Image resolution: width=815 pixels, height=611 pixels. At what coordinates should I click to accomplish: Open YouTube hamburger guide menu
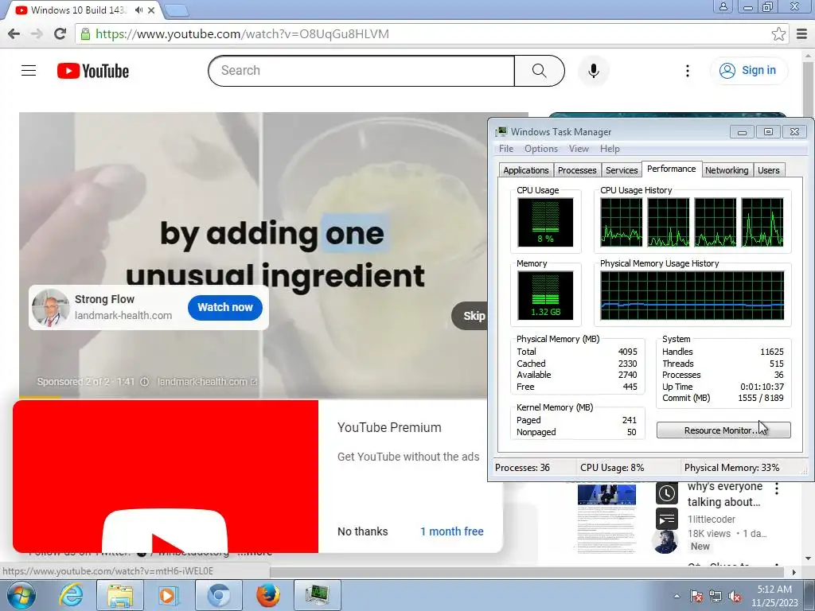coord(29,70)
